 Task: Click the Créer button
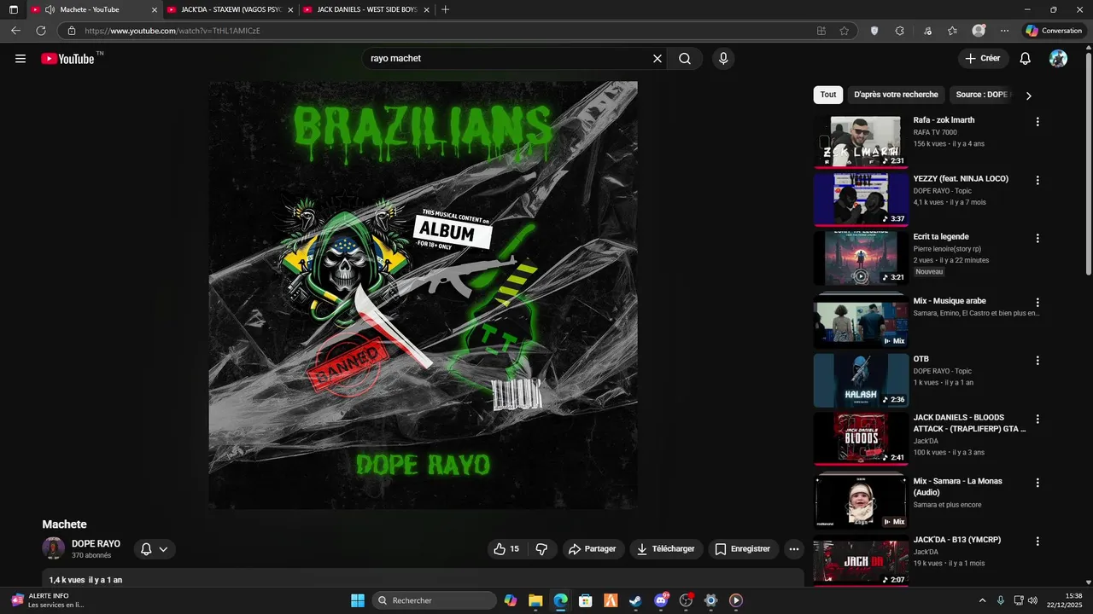pyautogui.click(x=983, y=59)
